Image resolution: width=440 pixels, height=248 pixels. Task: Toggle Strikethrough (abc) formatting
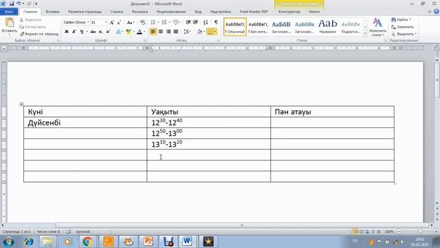[93, 32]
